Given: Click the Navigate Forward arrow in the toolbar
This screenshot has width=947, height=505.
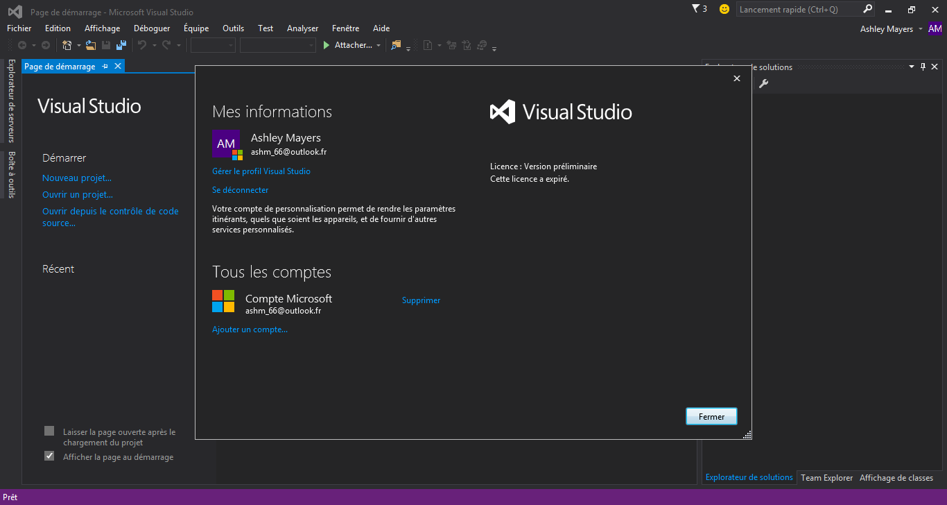Looking at the screenshot, I should click(x=46, y=45).
